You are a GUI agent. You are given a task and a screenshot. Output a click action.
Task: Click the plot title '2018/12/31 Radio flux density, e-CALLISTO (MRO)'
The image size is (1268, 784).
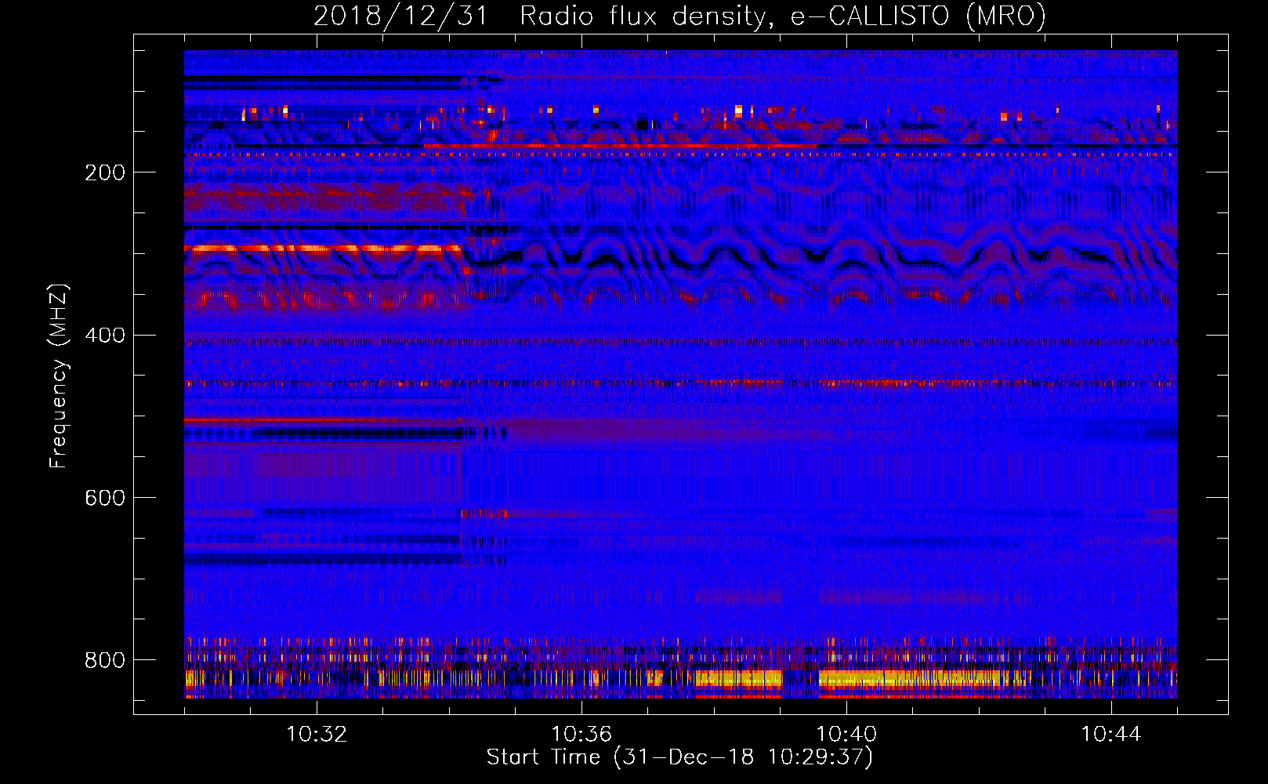(x=679, y=16)
